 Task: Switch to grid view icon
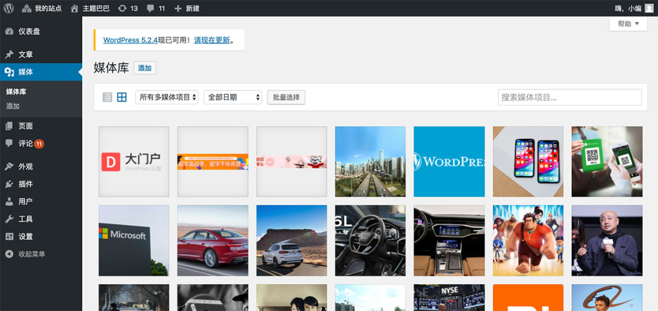121,98
